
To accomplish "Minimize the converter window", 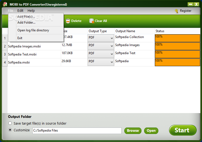I will [190, 4].
